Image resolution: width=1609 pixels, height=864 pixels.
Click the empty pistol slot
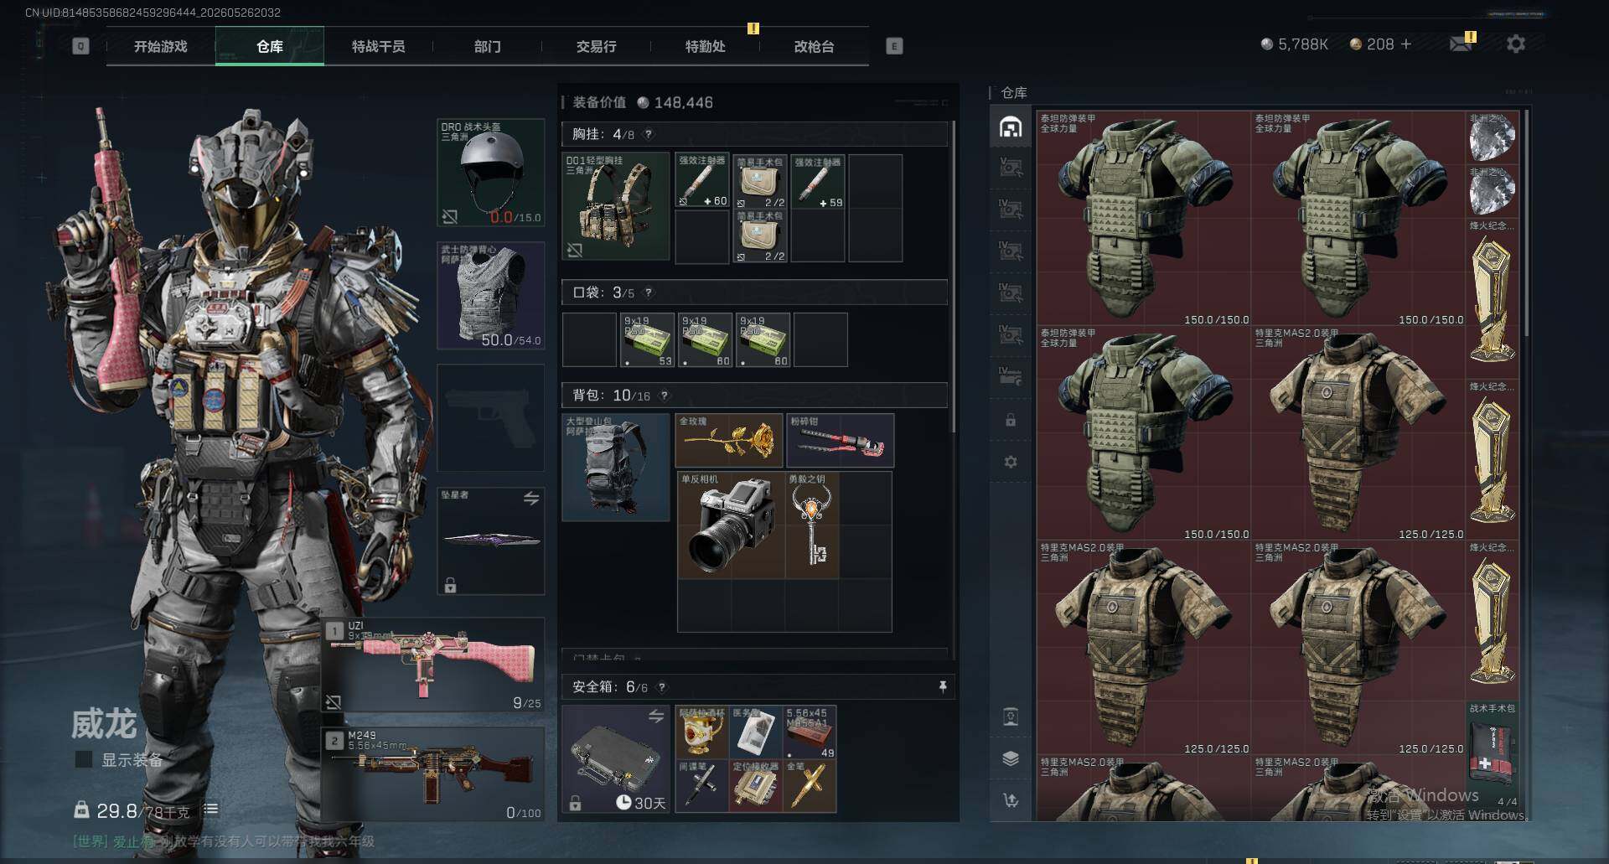[491, 417]
